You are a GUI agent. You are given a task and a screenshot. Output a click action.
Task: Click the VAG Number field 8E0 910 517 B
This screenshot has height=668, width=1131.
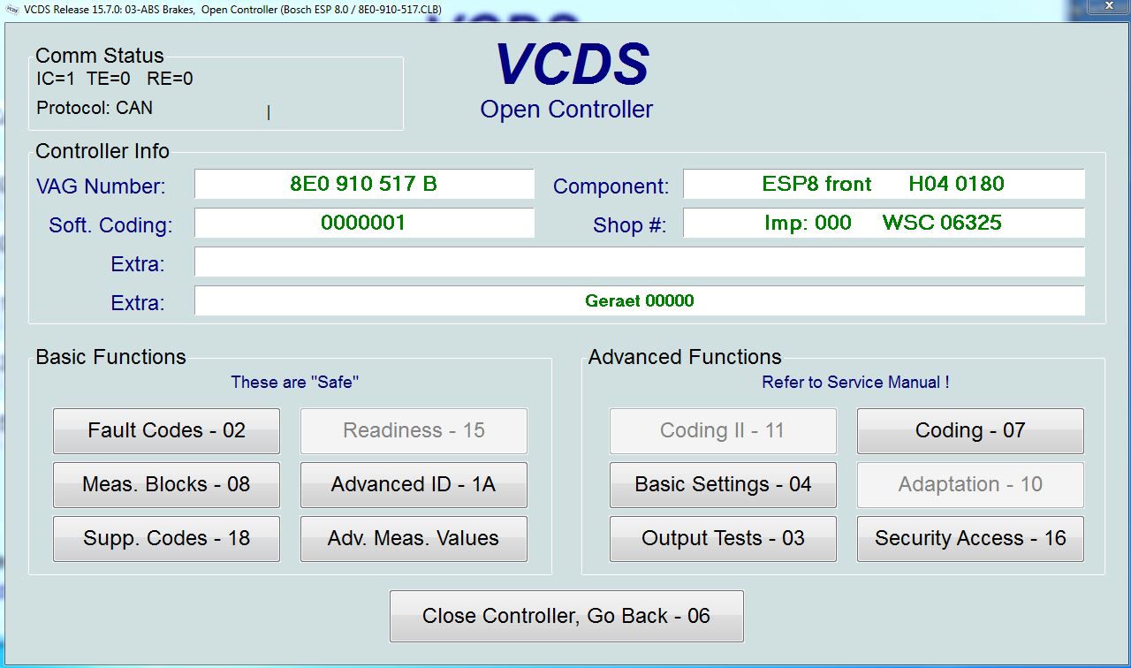point(364,185)
